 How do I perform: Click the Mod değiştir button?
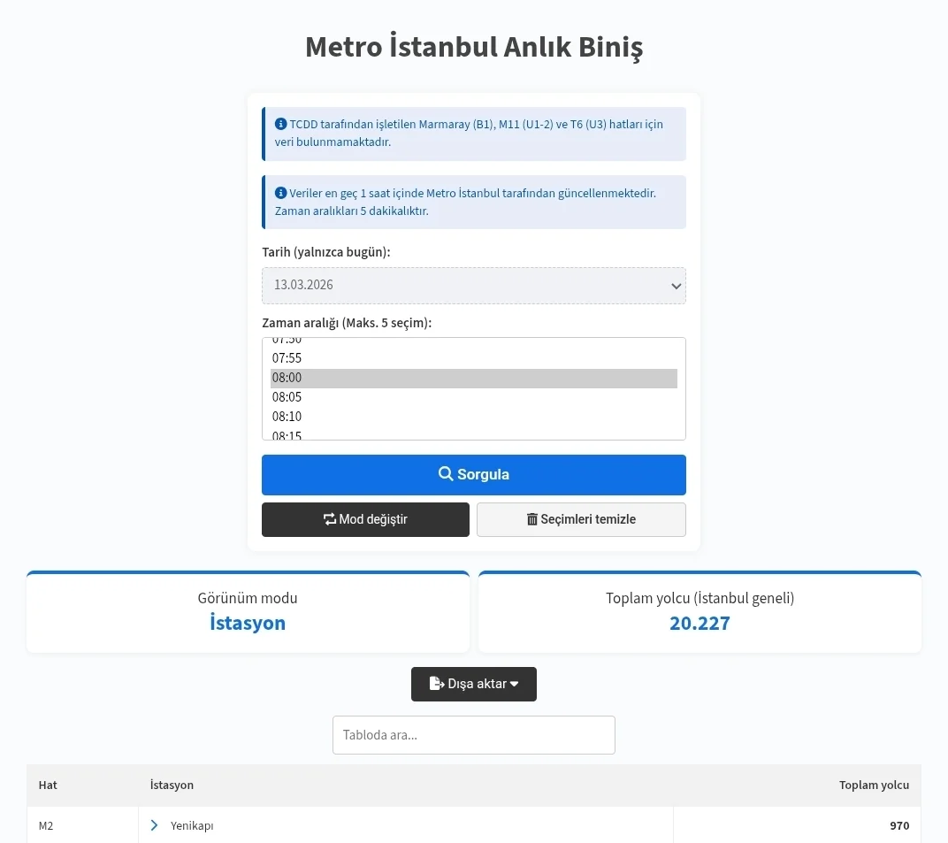click(x=365, y=519)
